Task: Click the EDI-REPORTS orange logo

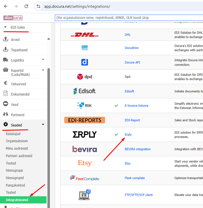Action: pyautogui.click(x=85, y=120)
